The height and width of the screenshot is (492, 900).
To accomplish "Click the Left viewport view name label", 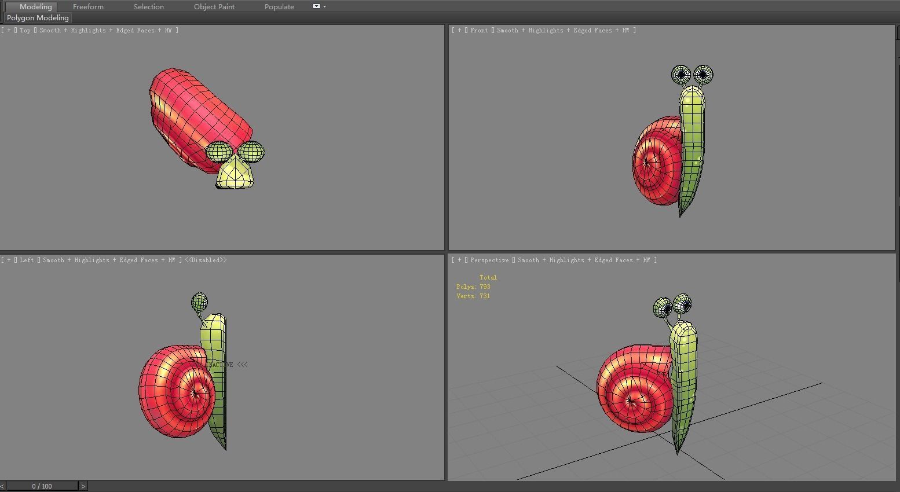I will tap(27, 260).
